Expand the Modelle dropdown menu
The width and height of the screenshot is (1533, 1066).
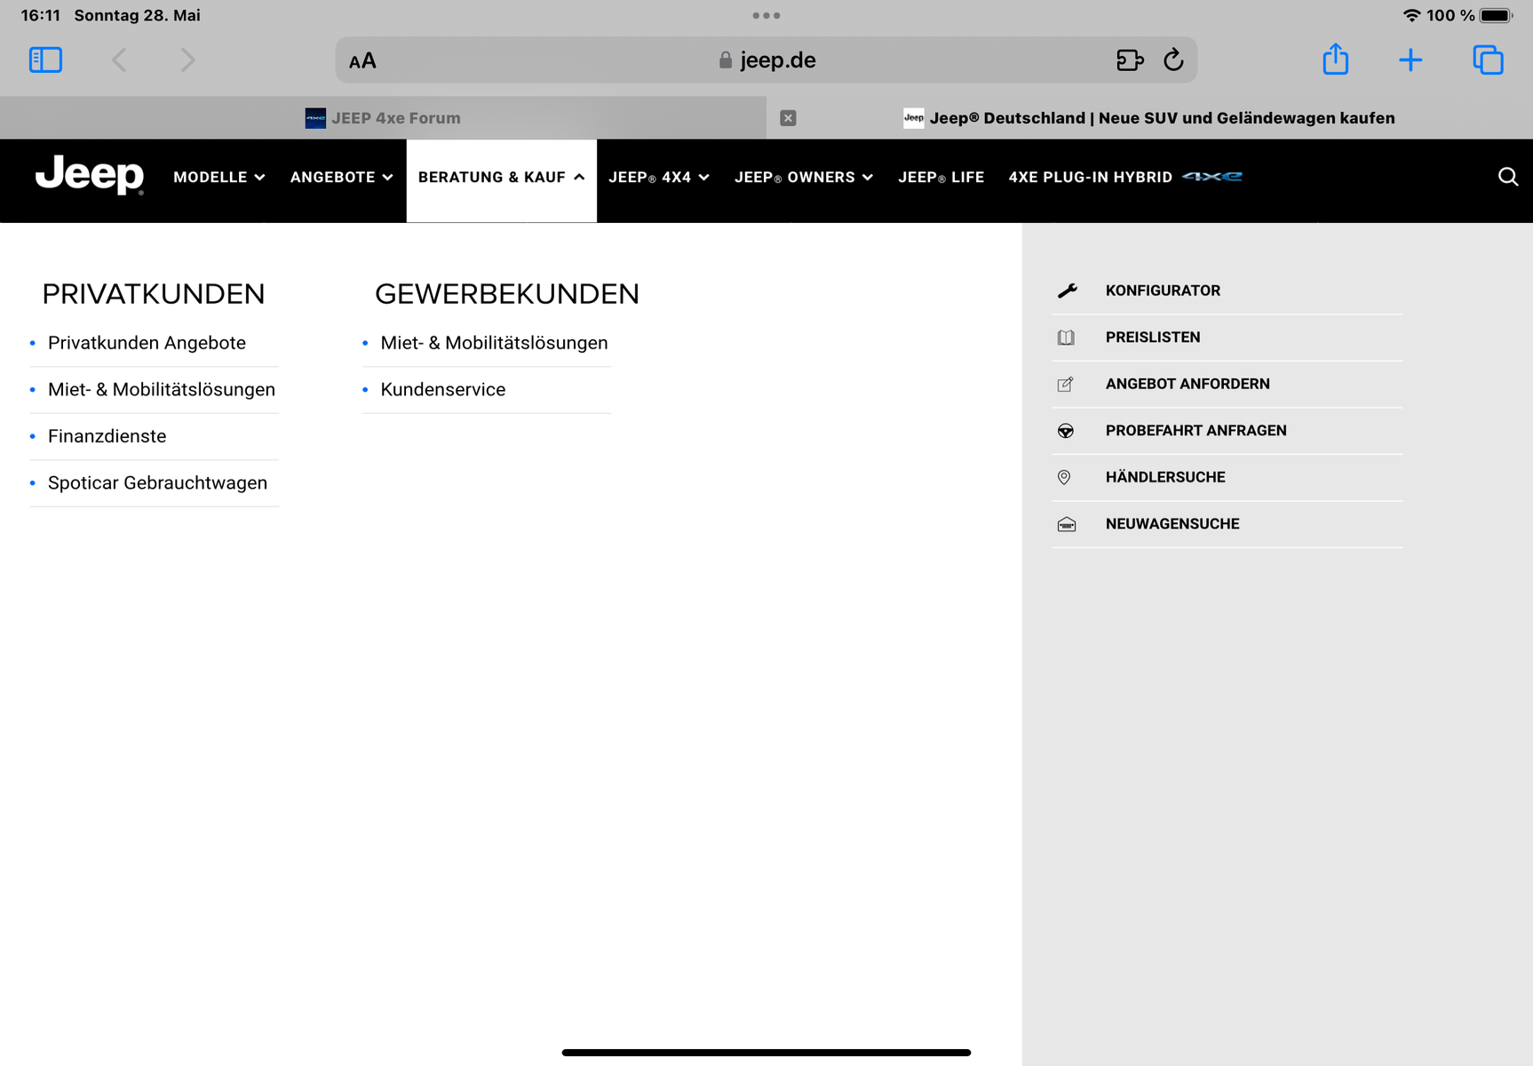click(x=219, y=177)
